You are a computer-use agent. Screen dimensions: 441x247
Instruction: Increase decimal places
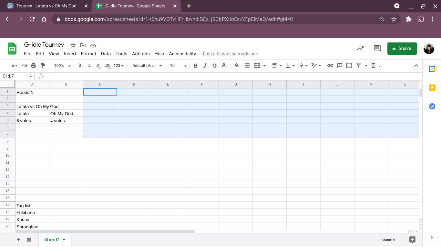tap(108, 66)
